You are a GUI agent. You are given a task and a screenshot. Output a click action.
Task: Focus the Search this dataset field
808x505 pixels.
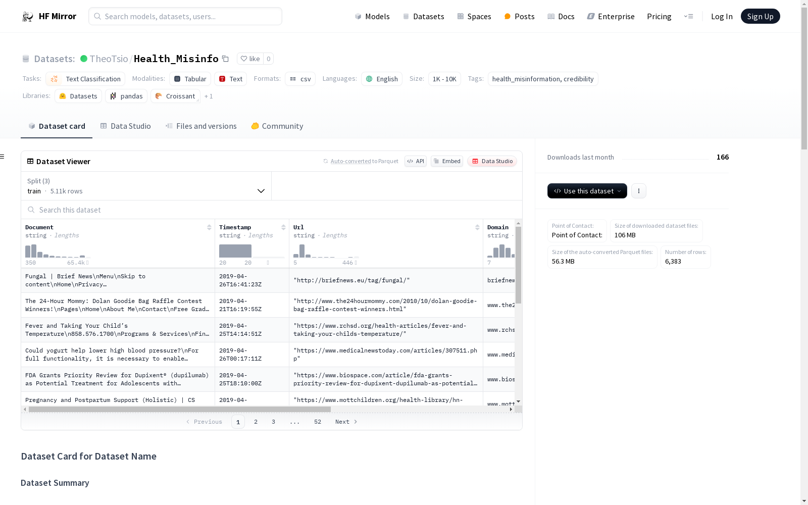click(x=272, y=210)
